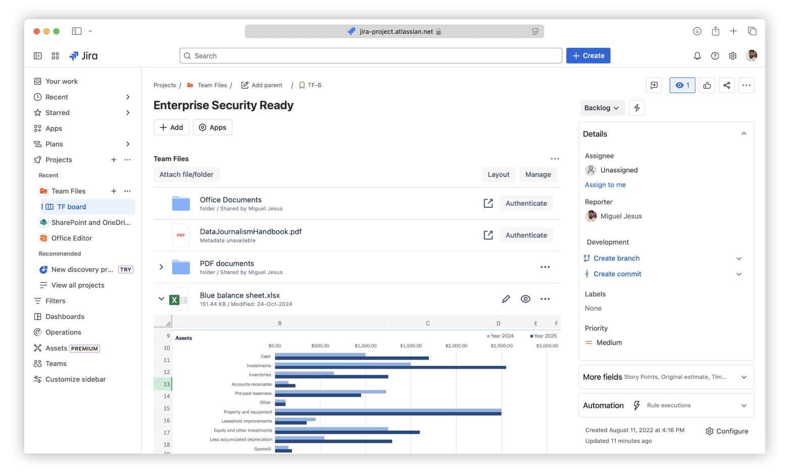The image size is (787, 472).
Task: Expand Automation rule executions section
Action: point(744,405)
